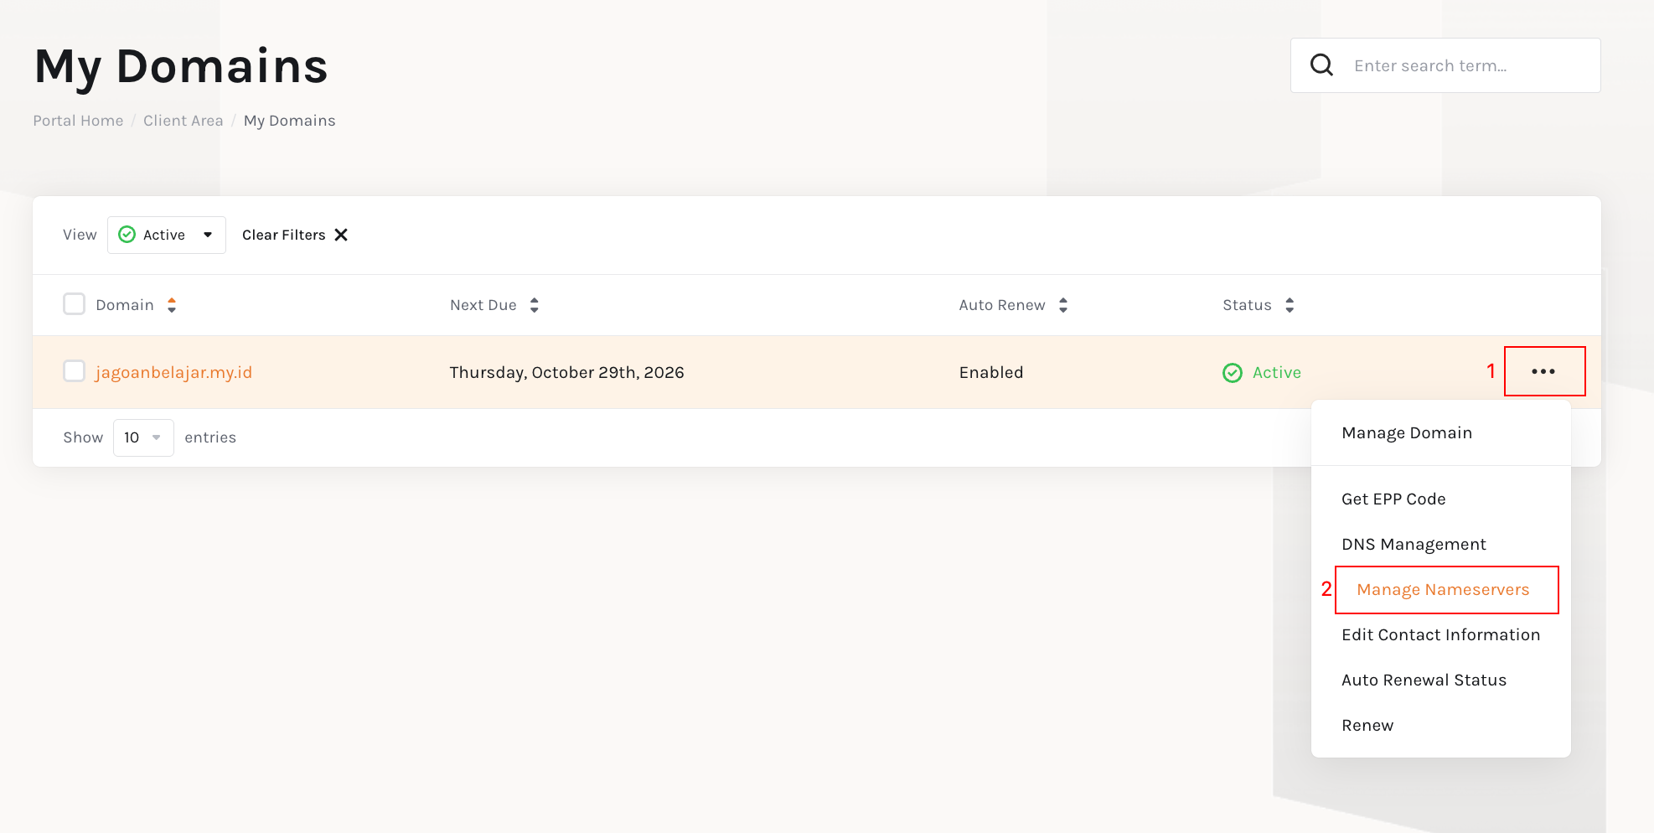The height and width of the screenshot is (833, 1654).
Task: Sort by Next Due column arrows
Action: coord(535,305)
